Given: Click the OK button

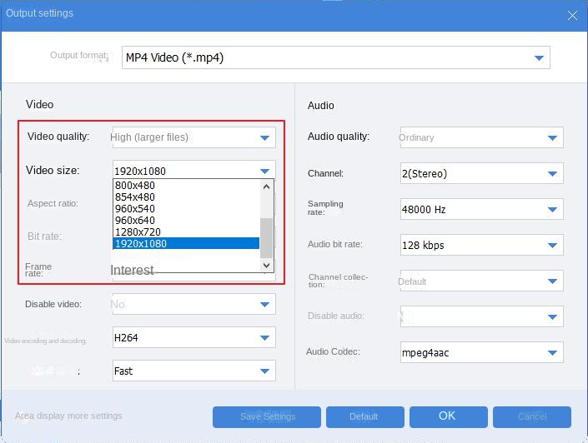Looking at the screenshot, I should click(447, 416).
